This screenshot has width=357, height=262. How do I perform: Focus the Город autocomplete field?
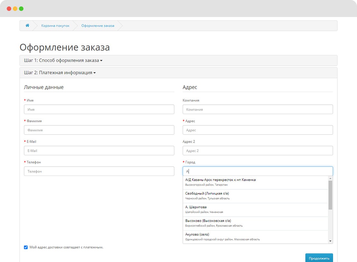point(258,171)
